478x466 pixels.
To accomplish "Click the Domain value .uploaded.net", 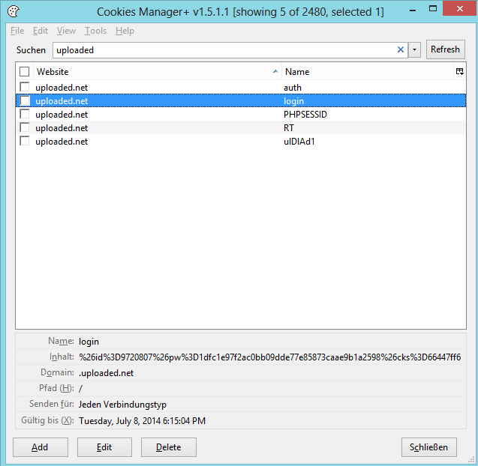I will pos(106,373).
